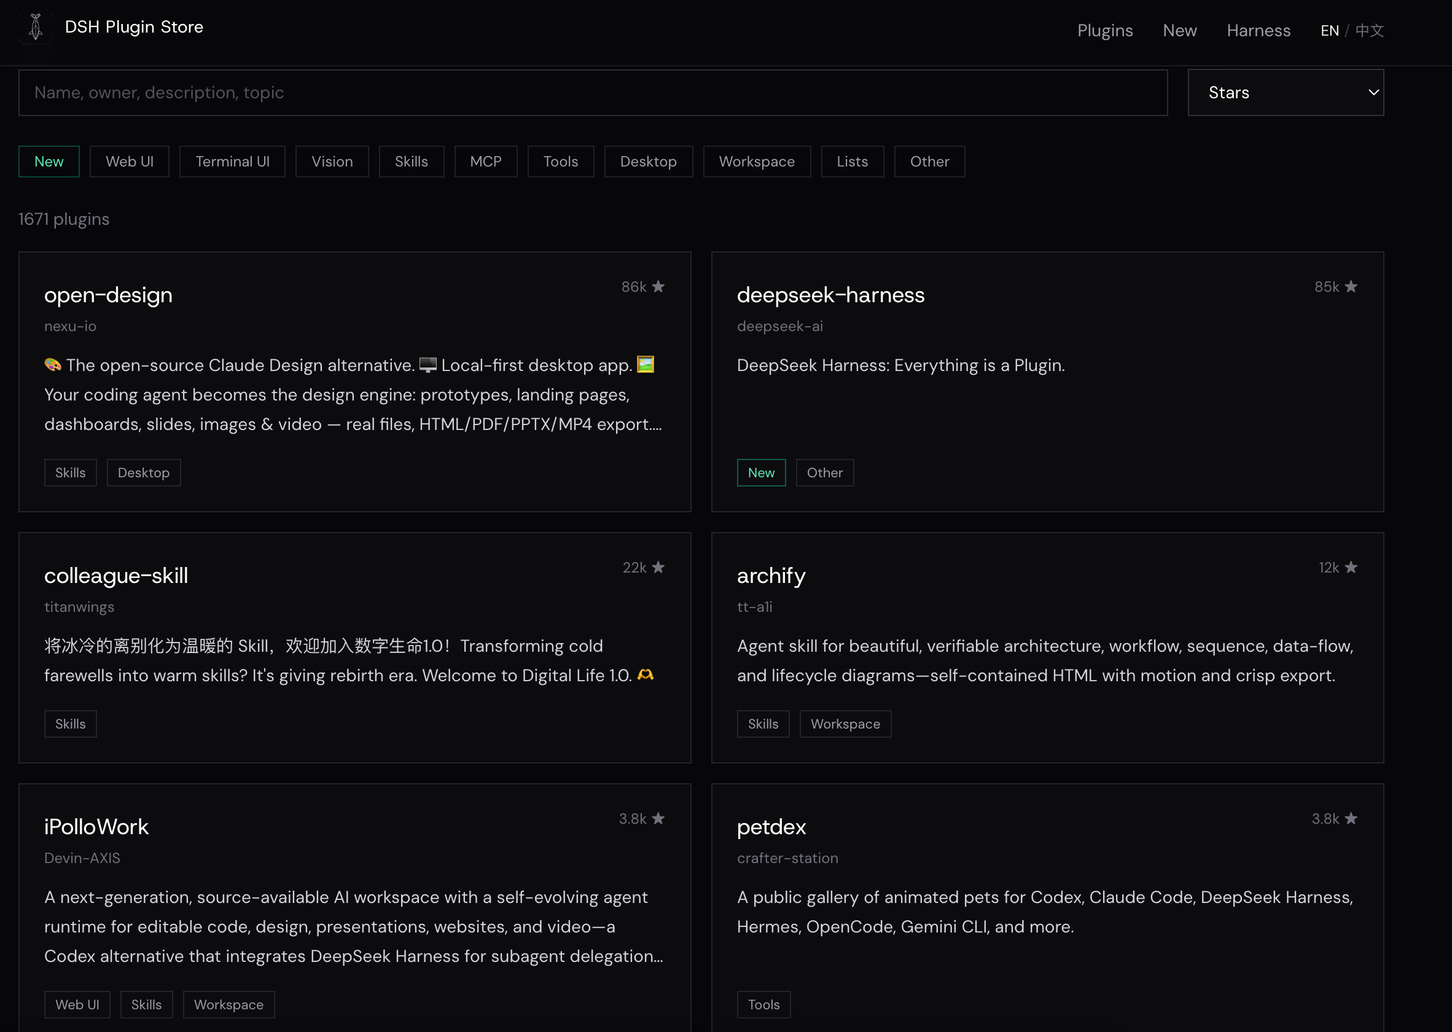Open the Harness nav menu item

point(1258,31)
